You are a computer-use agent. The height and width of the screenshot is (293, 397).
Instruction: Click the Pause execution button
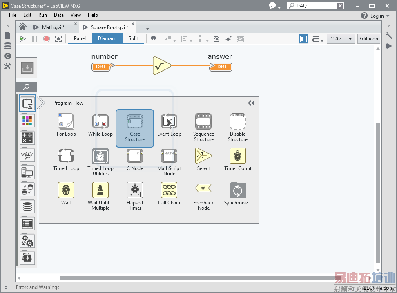pos(35,39)
